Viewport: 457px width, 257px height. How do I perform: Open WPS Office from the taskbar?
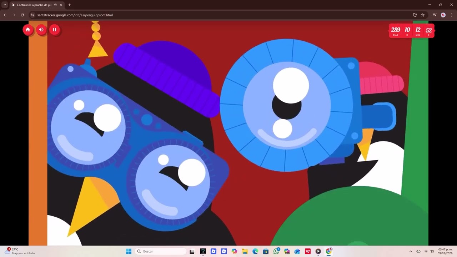(308, 251)
